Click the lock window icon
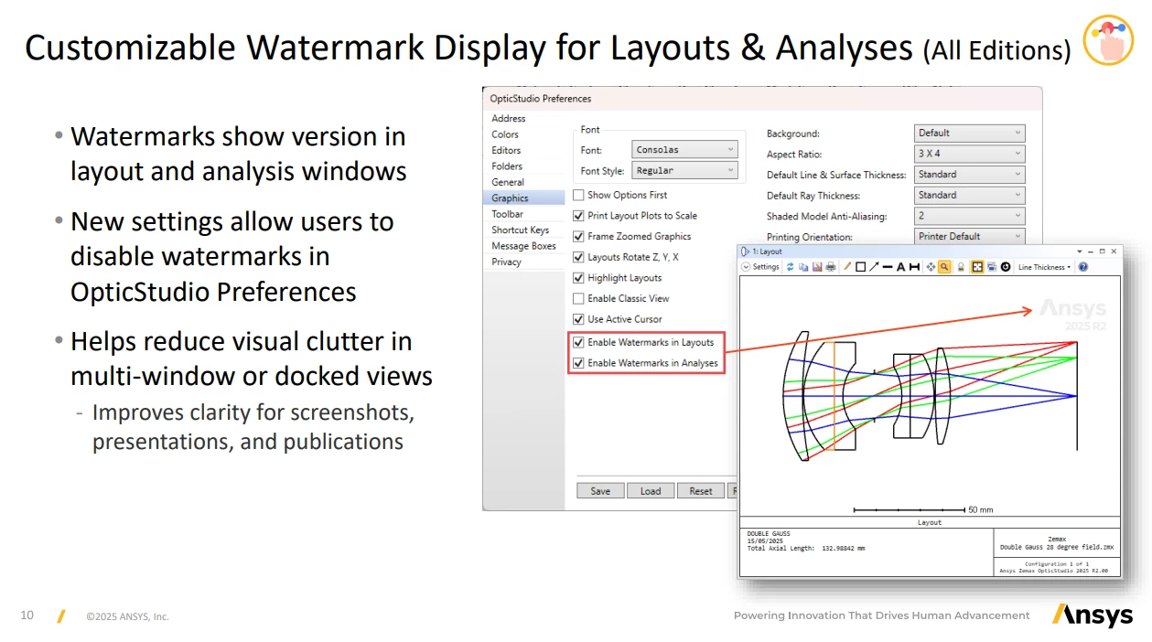The height and width of the screenshot is (642, 1152). 961,267
